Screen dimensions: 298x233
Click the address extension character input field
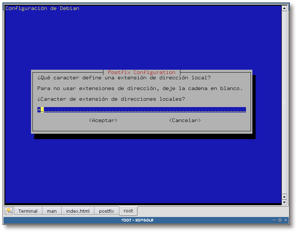(x=143, y=110)
